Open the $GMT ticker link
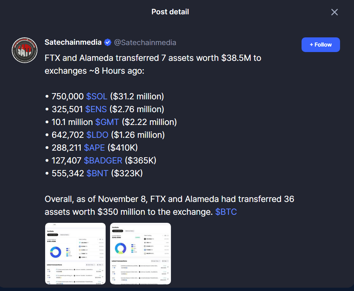Viewport: 354px width, 291px height. tap(107, 122)
